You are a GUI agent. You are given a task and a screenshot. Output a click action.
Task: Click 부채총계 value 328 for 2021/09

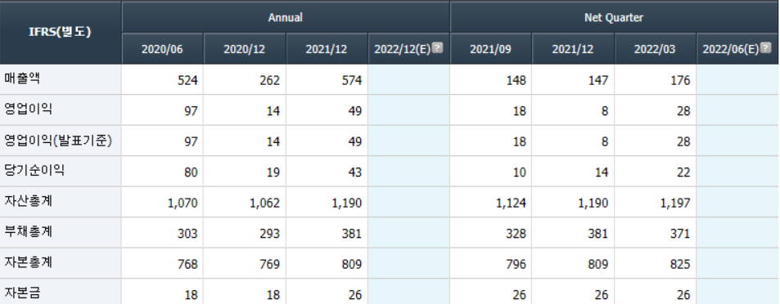pos(516,234)
